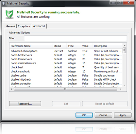Minimize the Mailshell Security window
Viewport: 136px width, 134px height.
(x=113, y=2)
